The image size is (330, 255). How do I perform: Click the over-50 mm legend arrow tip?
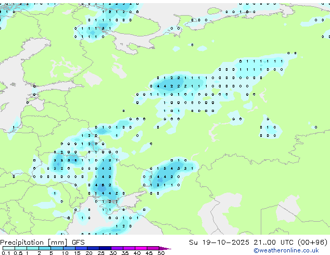[x=165, y=249]
